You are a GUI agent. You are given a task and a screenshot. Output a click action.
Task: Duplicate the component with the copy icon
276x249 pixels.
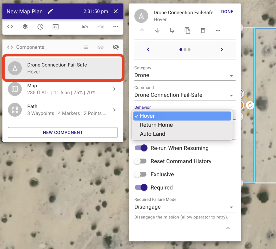187,31
